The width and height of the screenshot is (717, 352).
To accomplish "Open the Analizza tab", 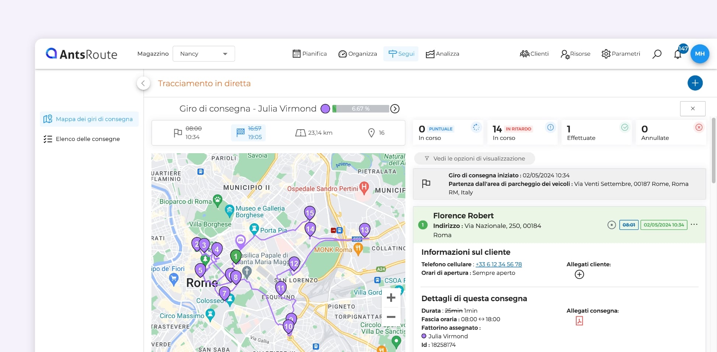I will point(443,54).
